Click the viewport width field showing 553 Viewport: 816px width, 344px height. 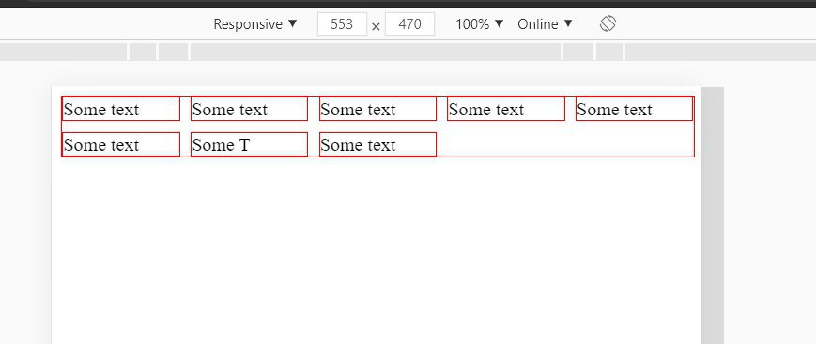click(342, 24)
